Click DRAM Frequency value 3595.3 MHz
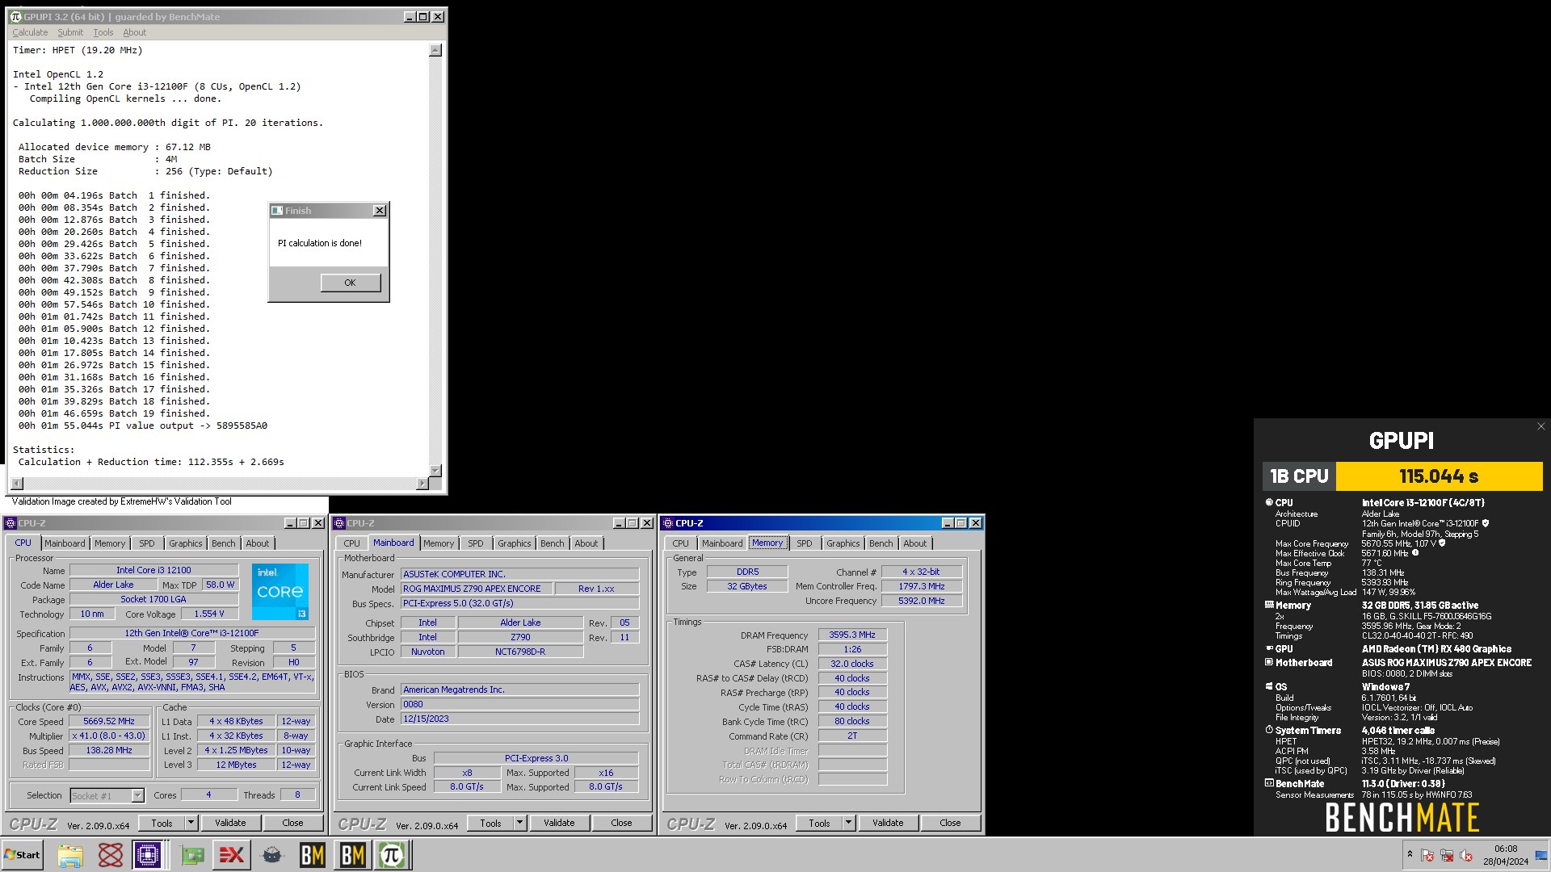 (x=852, y=635)
